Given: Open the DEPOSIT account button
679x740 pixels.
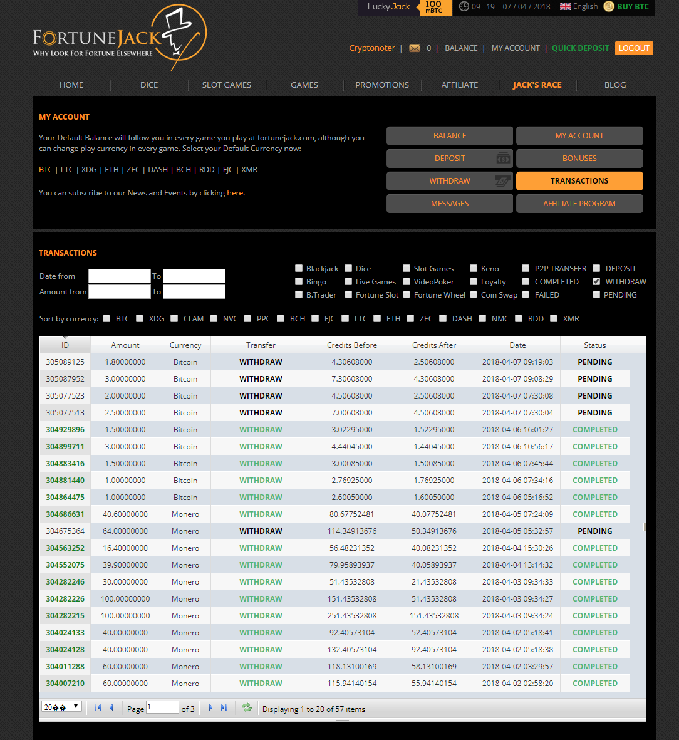Looking at the screenshot, I should pyautogui.click(x=450, y=158).
